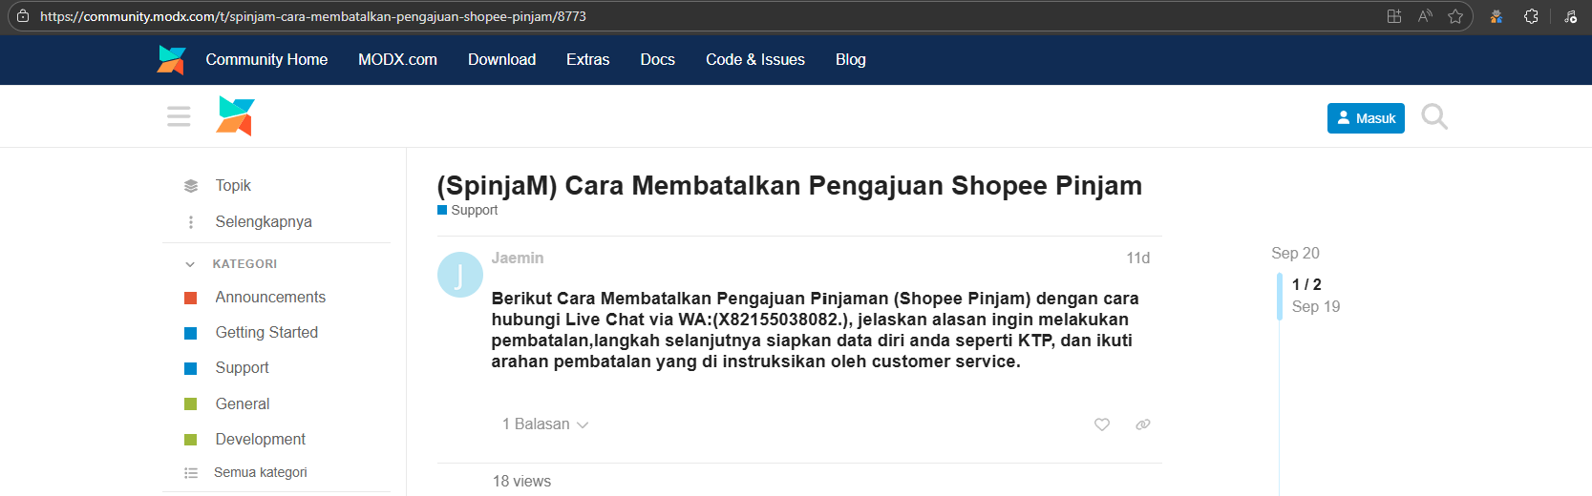The image size is (1592, 496).
Task: Copy post link via chain icon
Action: click(x=1142, y=424)
